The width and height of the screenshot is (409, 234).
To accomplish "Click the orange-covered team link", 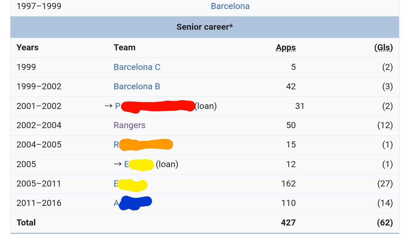I will 143,145.
